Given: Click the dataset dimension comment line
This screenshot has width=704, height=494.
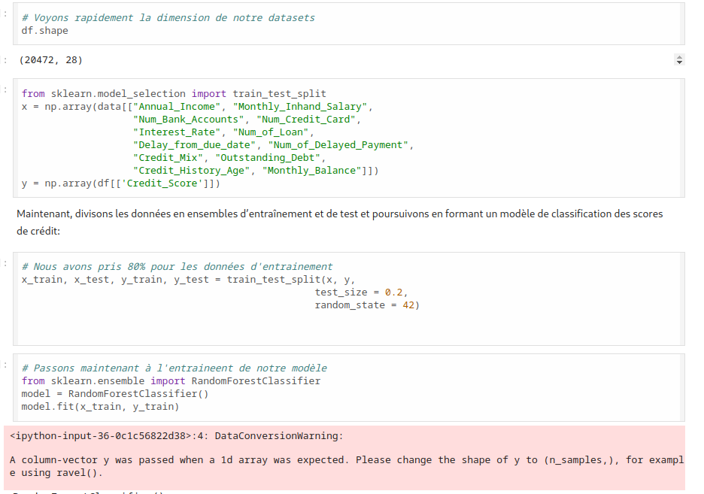Looking at the screenshot, I should pos(168,17).
